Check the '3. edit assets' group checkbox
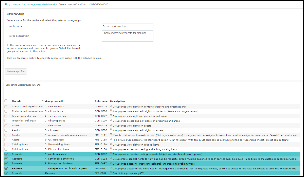 click(x=6, y=130)
